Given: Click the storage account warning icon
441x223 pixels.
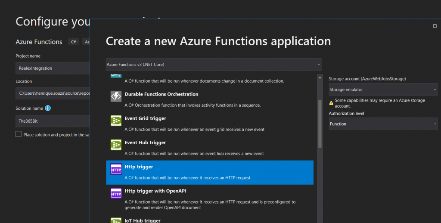Looking at the screenshot, I should tap(331, 103).
